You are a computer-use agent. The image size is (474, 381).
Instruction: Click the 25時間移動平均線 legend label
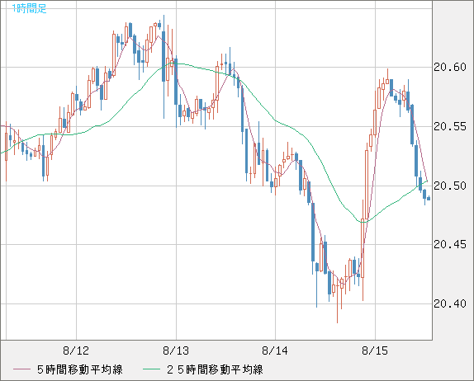click(x=215, y=369)
